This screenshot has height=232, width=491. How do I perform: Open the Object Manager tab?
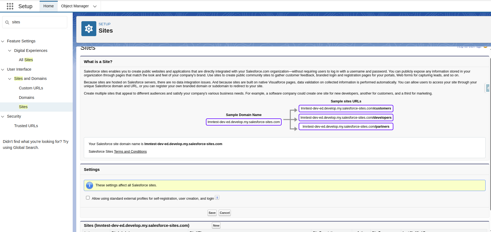75,6
